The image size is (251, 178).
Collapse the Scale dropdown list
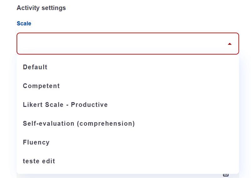[230, 44]
